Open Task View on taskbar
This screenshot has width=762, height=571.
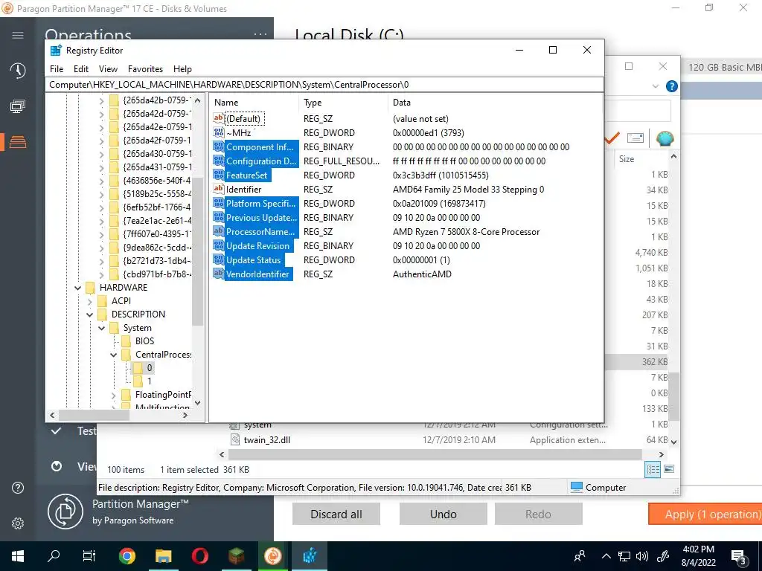[89, 556]
